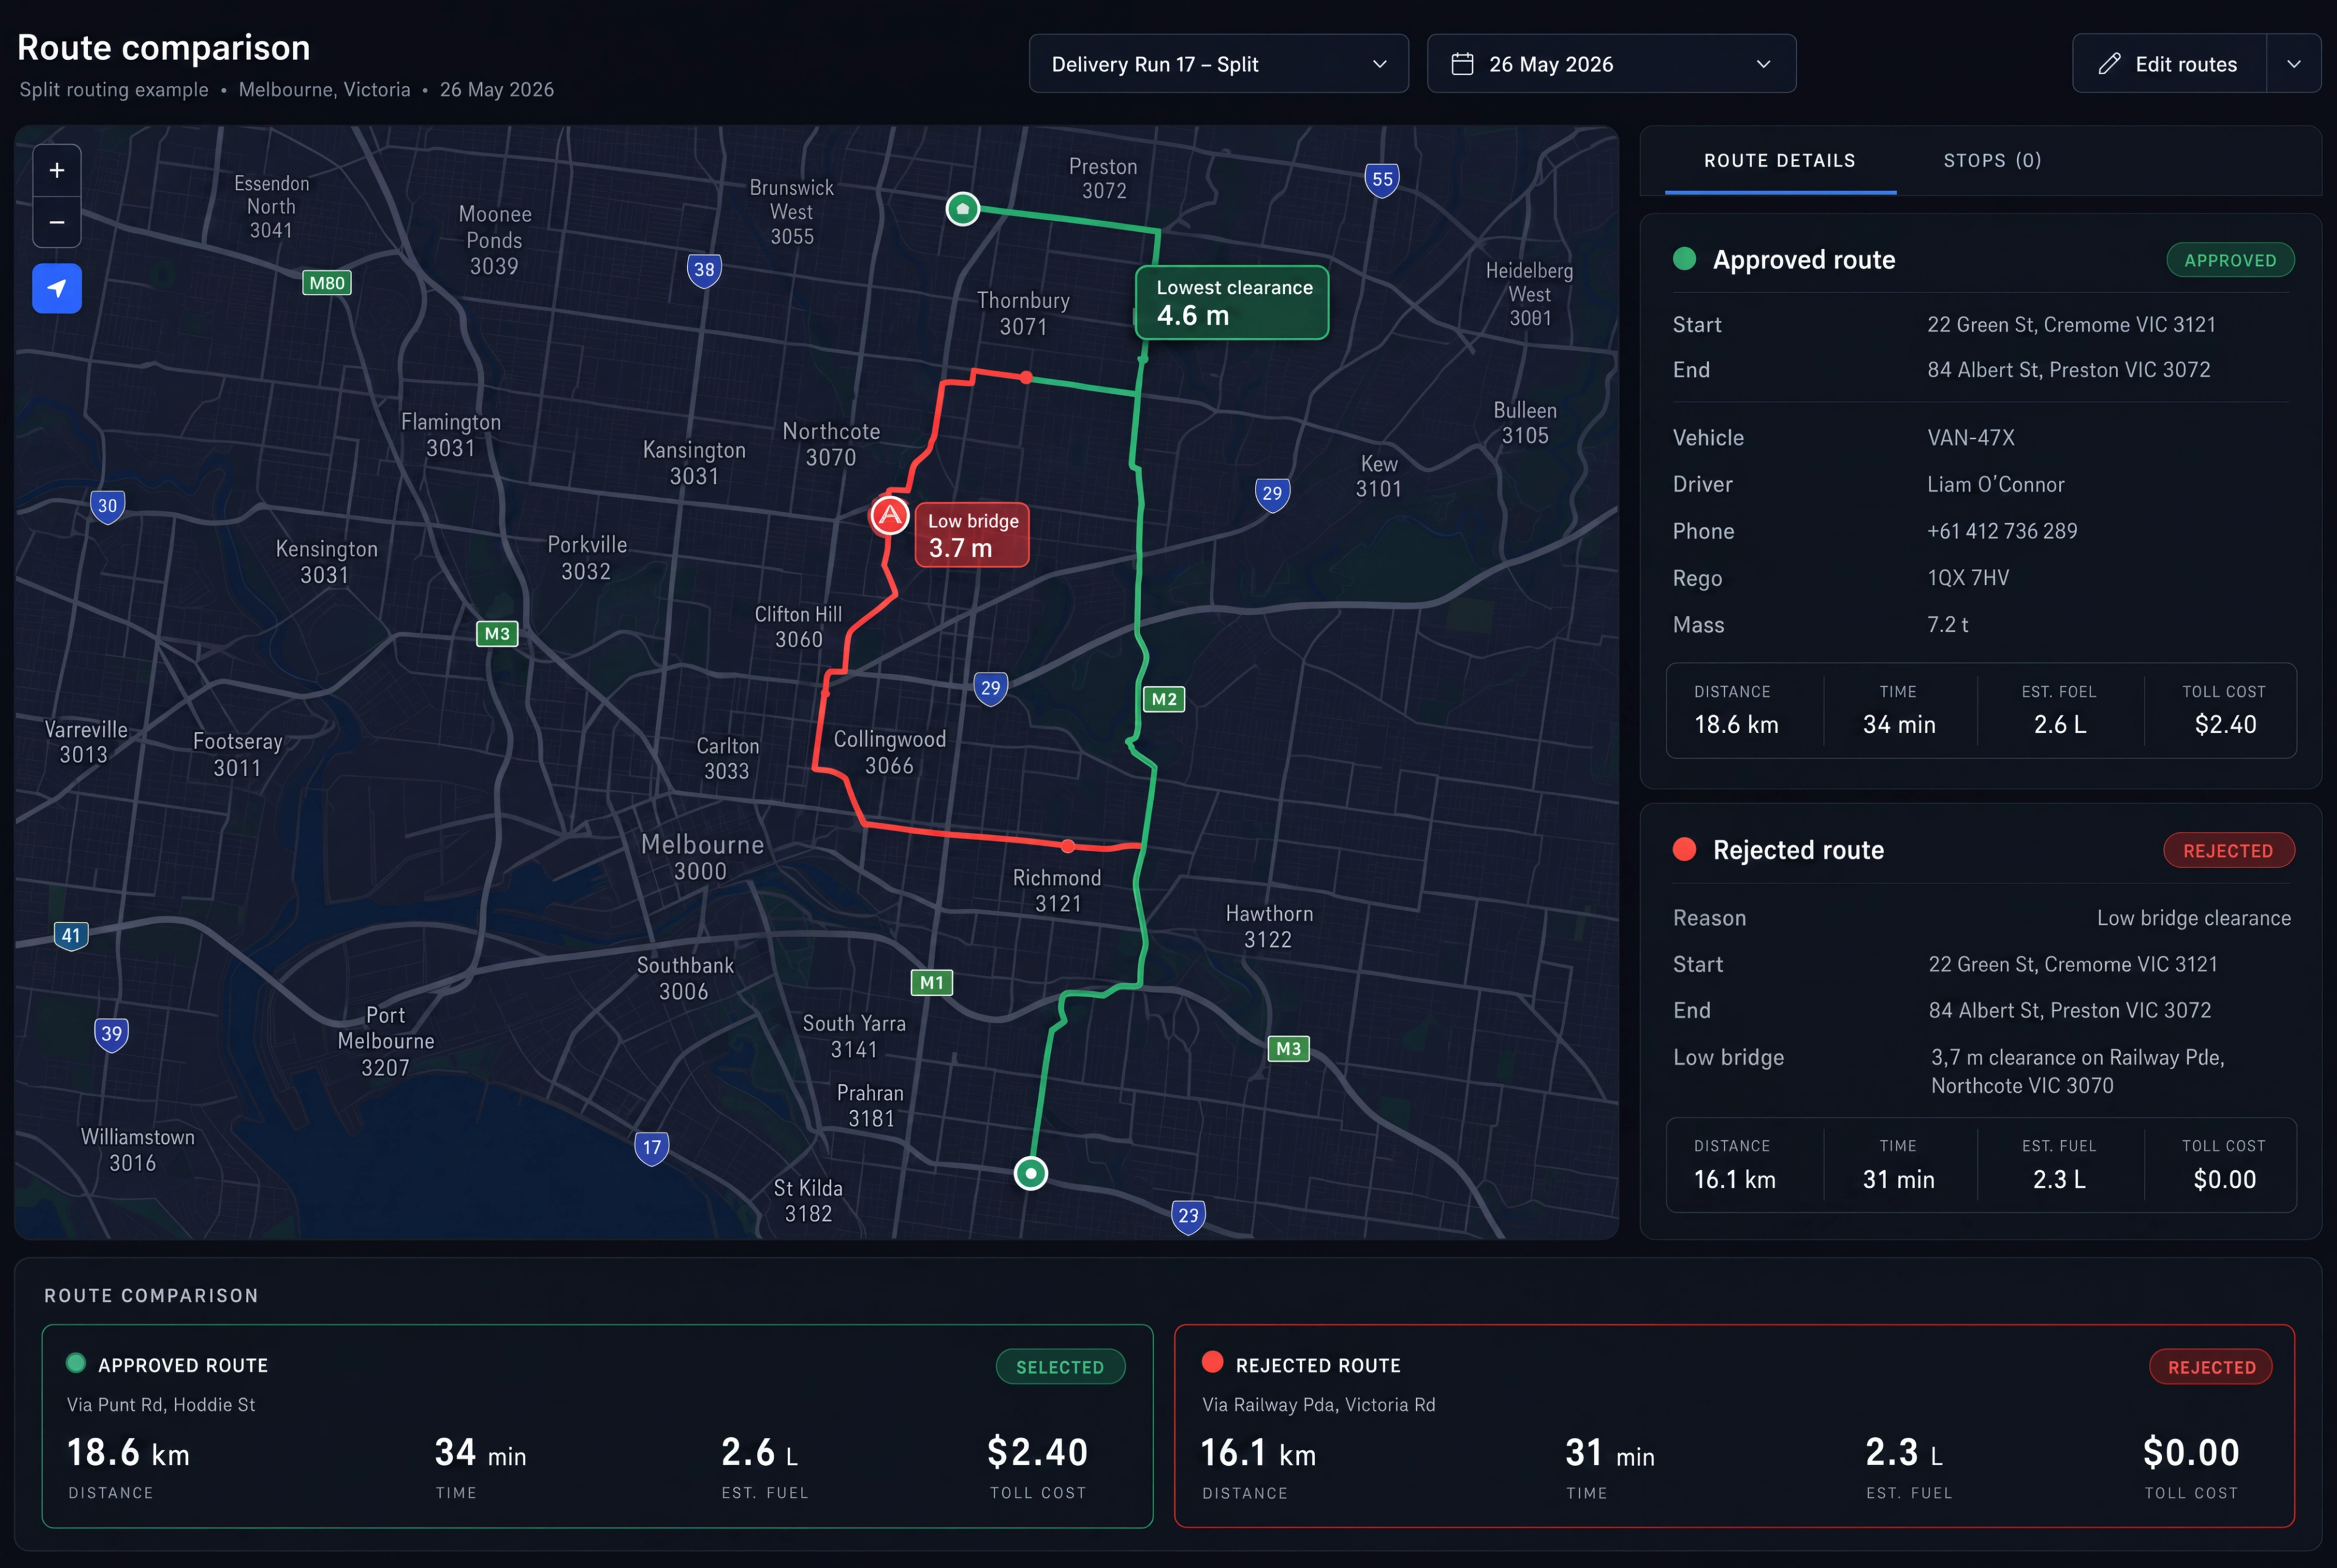
Task: Click the phone number +61 412 736 289
Action: point(2002,531)
